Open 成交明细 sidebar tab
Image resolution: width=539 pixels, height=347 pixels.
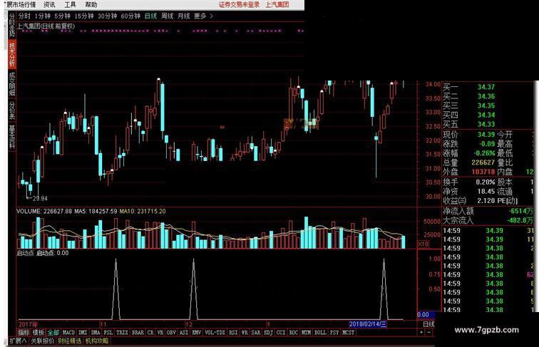click(x=12, y=84)
